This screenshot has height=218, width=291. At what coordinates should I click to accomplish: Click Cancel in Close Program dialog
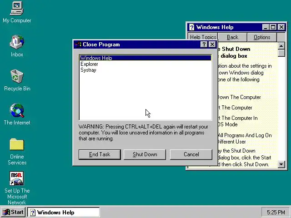point(191,154)
